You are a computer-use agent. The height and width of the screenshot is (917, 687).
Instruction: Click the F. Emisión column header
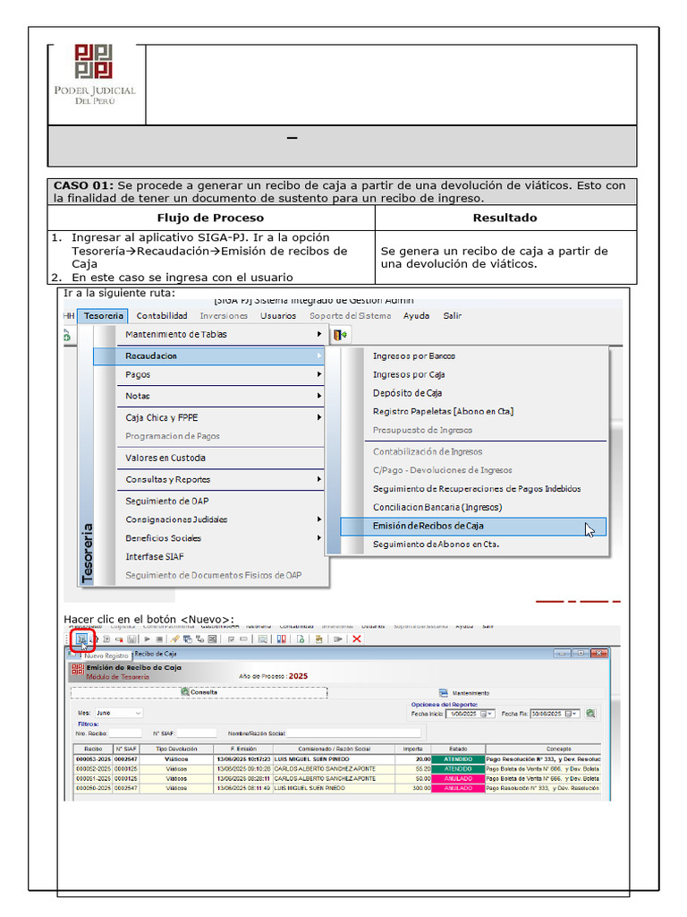pos(243,750)
